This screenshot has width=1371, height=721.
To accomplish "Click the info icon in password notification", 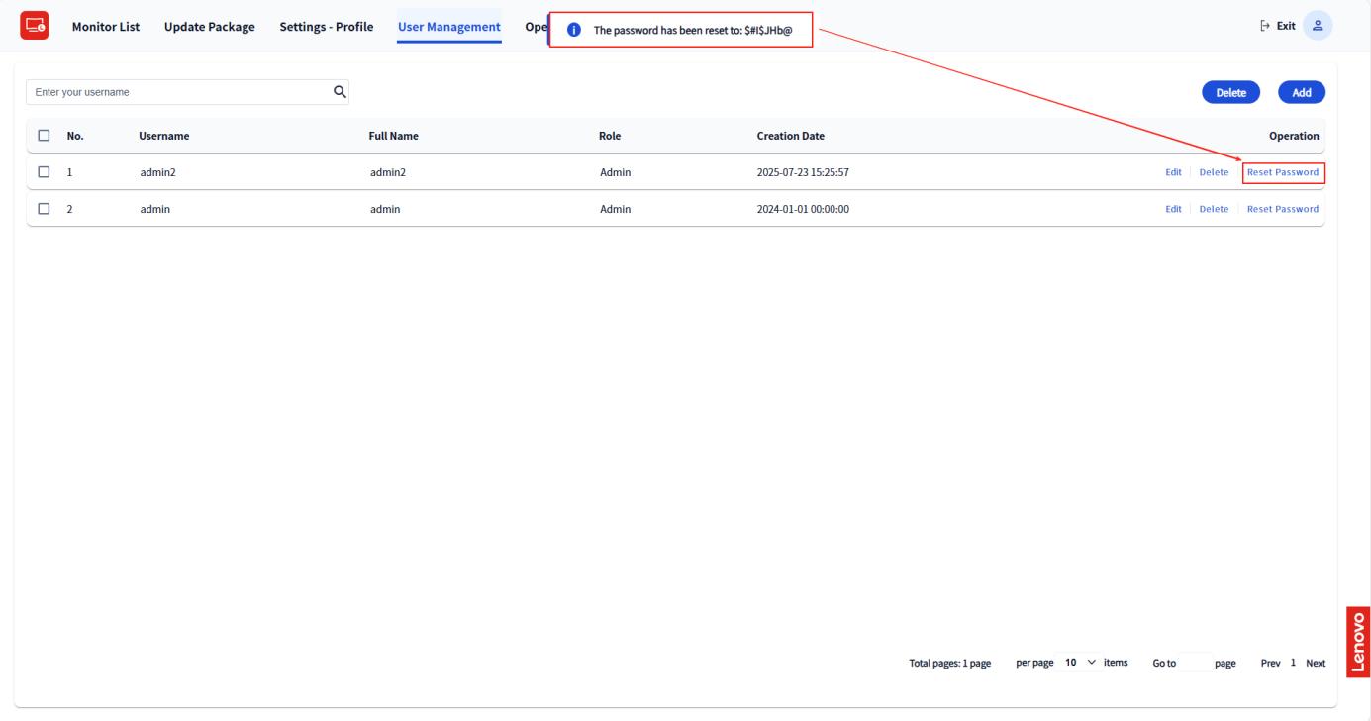I will point(572,30).
